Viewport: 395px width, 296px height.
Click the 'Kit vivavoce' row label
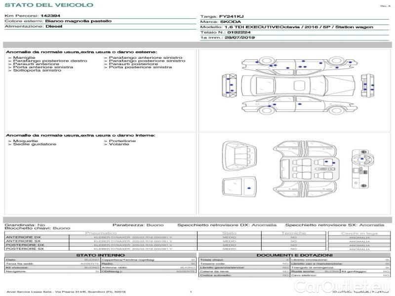[x=17, y=267]
